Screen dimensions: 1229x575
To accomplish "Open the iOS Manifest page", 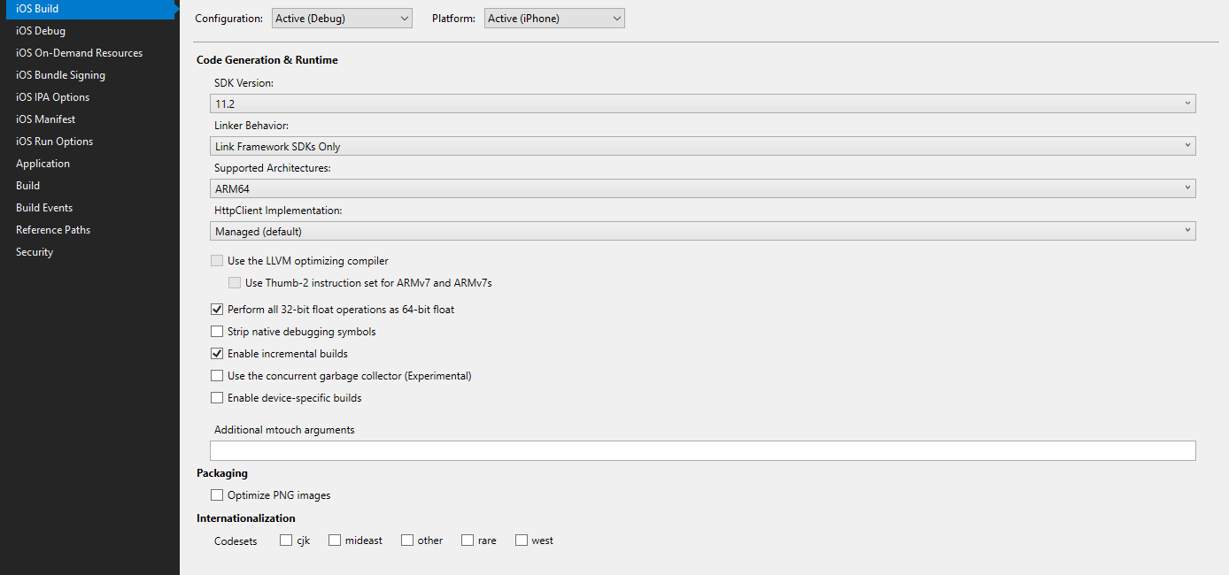I will [45, 119].
